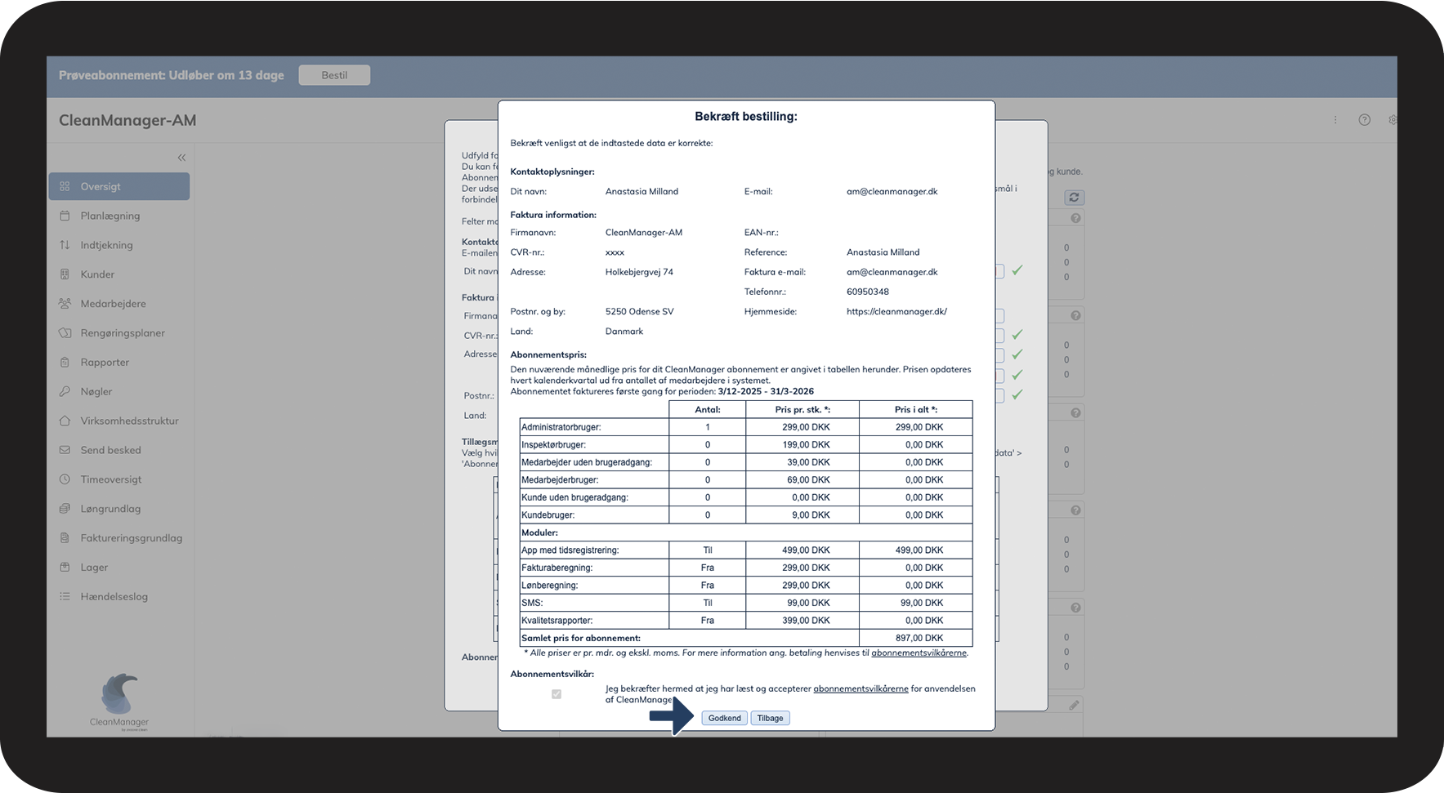Viewport: 1444px width, 793px height.
Task: Click the Indtjekning arrows icon
Action: (65, 245)
